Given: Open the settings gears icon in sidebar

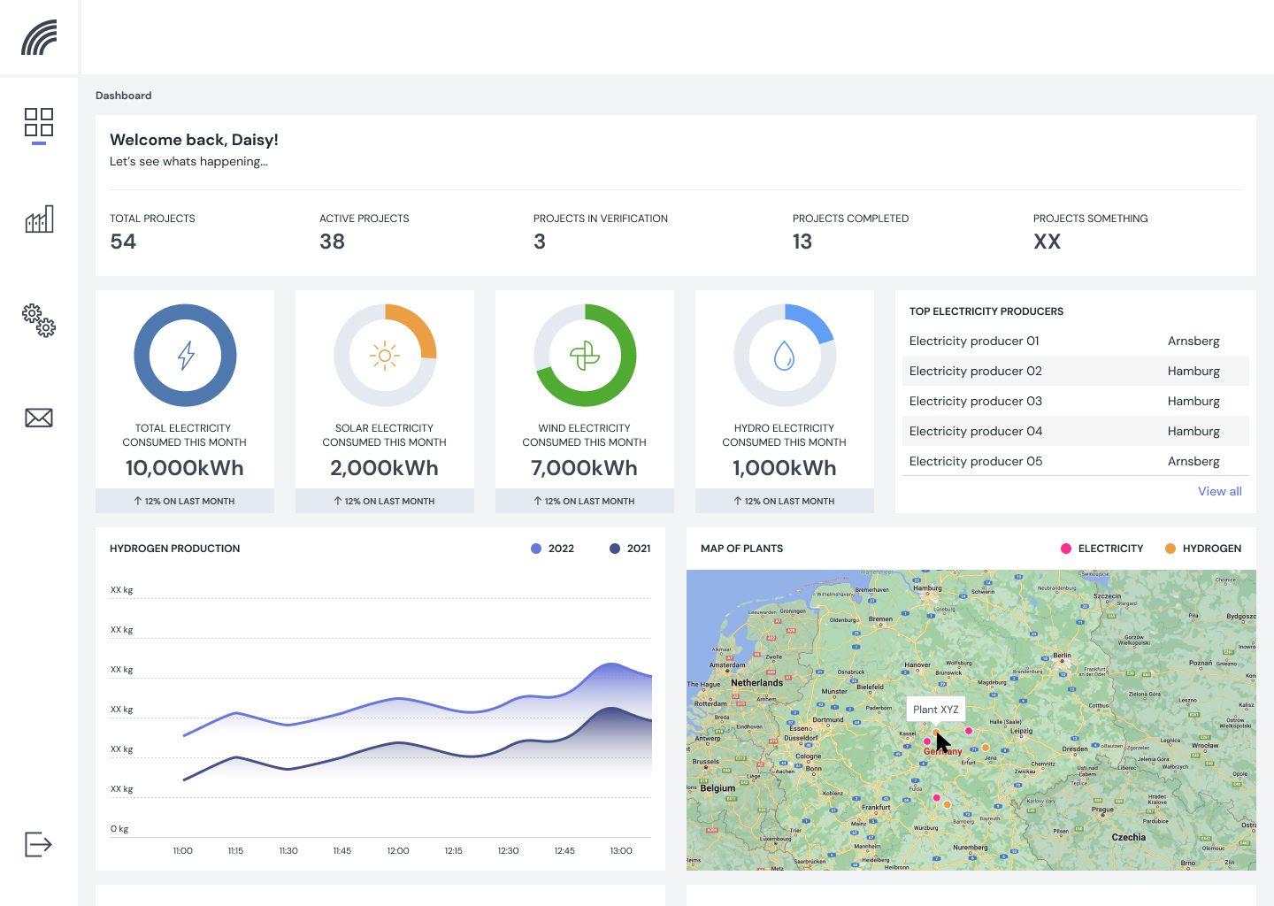Looking at the screenshot, I should tap(39, 320).
